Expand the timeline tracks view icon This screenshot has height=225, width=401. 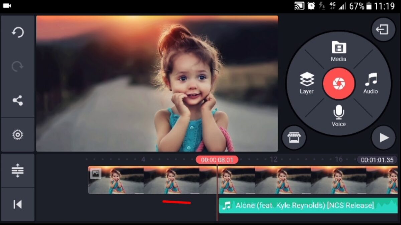click(18, 171)
